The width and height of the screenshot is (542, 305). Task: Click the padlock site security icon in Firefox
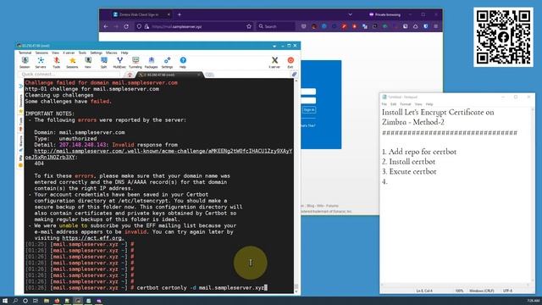click(147, 26)
